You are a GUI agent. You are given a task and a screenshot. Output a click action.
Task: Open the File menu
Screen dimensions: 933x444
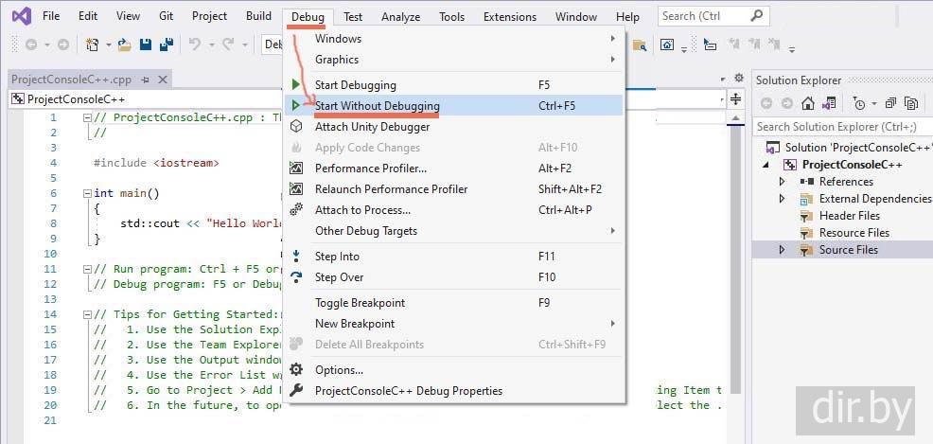tap(51, 16)
